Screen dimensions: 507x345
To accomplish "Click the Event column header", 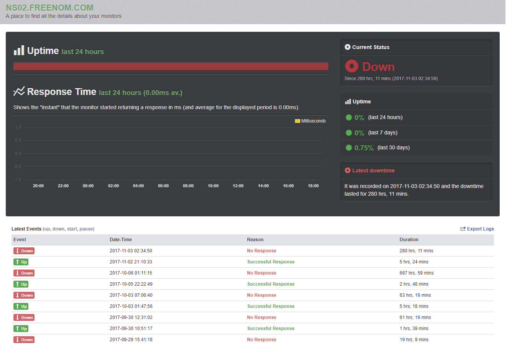I will tap(20, 240).
